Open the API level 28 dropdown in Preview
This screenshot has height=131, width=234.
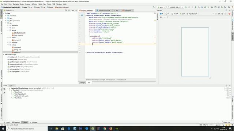coord(182,14)
